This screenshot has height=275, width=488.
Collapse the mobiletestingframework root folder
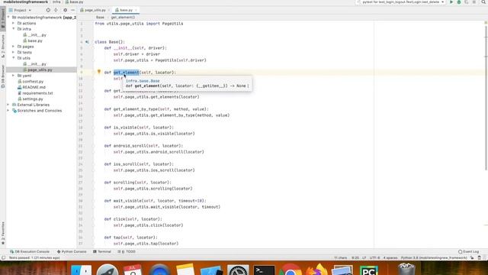click(8, 18)
